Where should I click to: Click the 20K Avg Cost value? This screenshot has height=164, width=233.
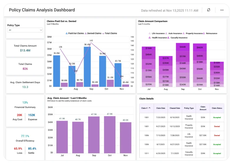coord(19,115)
